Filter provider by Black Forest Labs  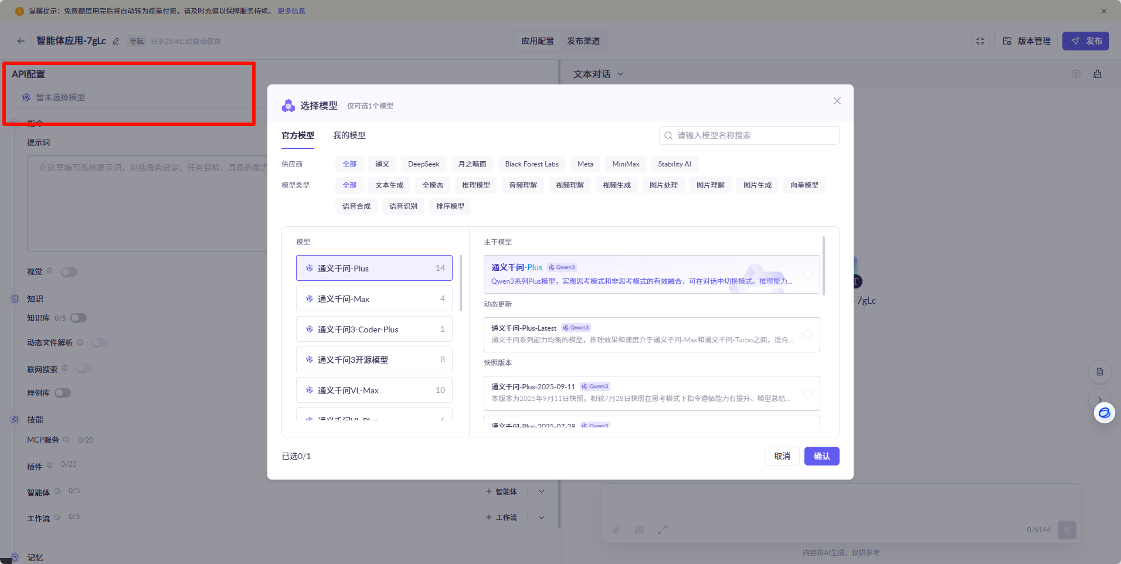(532, 164)
